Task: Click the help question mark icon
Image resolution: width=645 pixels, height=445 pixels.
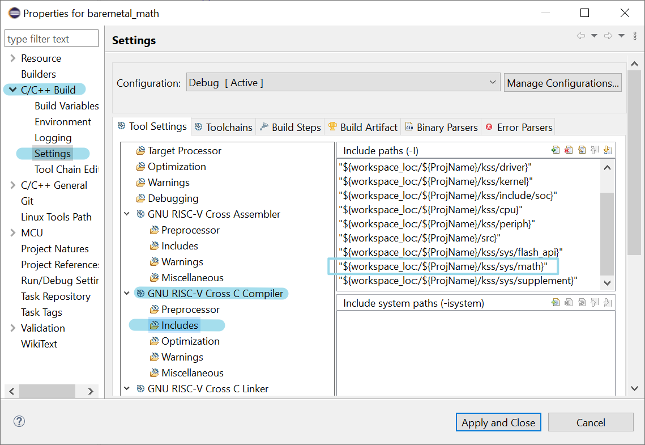Action: (19, 421)
